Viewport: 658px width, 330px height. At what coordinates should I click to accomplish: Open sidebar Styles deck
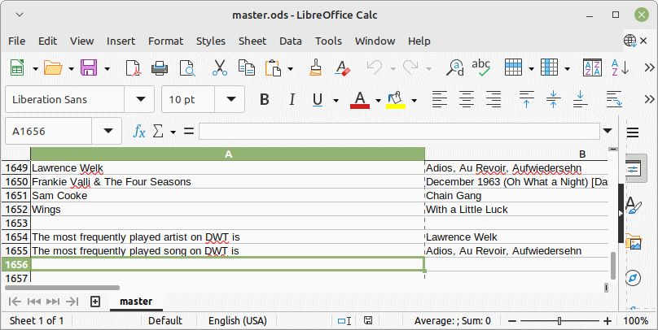633,205
